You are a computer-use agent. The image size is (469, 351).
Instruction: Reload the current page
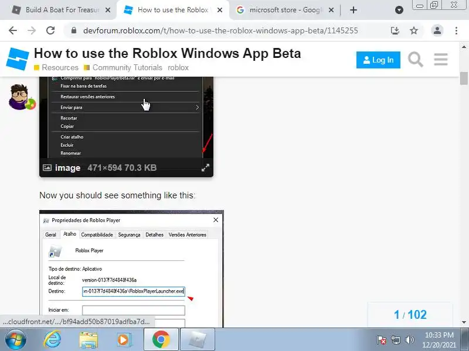coord(50,30)
